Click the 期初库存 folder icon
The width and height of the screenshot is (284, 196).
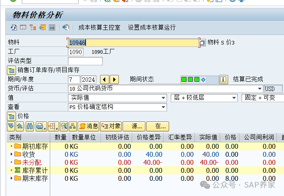click(18, 146)
